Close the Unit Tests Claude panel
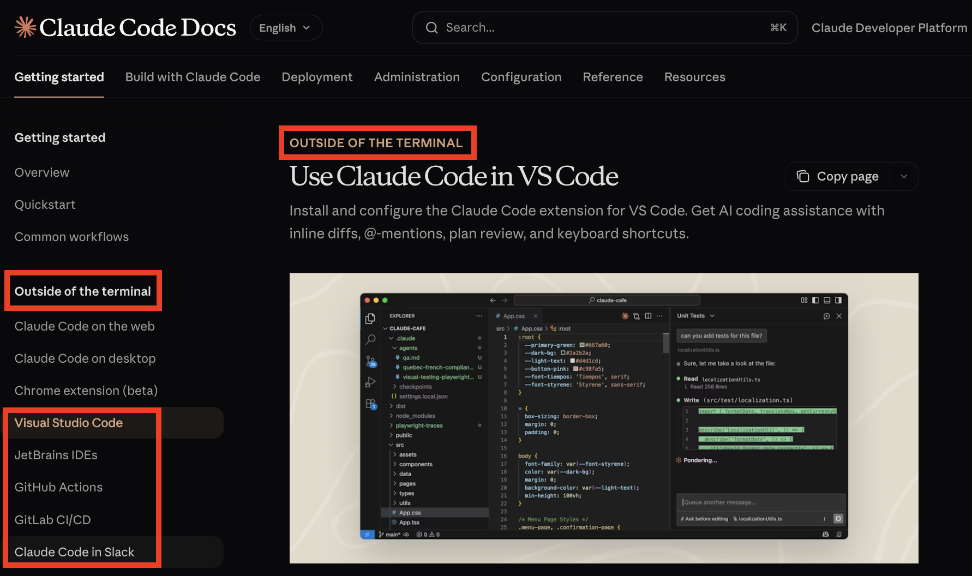The width and height of the screenshot is (972, 576). point(839,316)
